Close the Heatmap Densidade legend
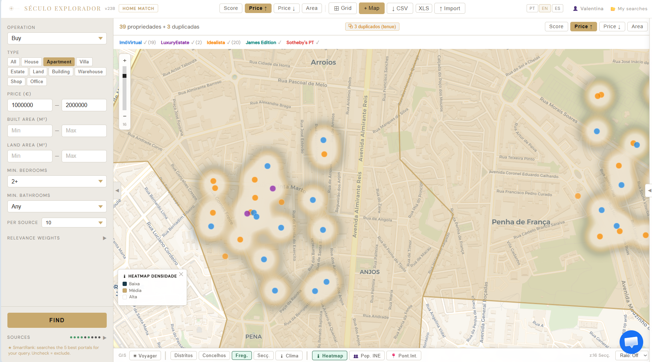 point(181,274)
